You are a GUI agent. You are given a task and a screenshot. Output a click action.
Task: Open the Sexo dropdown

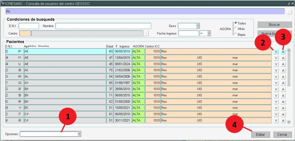click(x=198, y=26)
